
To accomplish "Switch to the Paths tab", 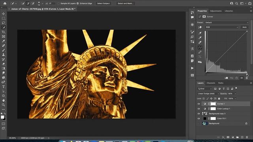I will [x=221, y=83].
